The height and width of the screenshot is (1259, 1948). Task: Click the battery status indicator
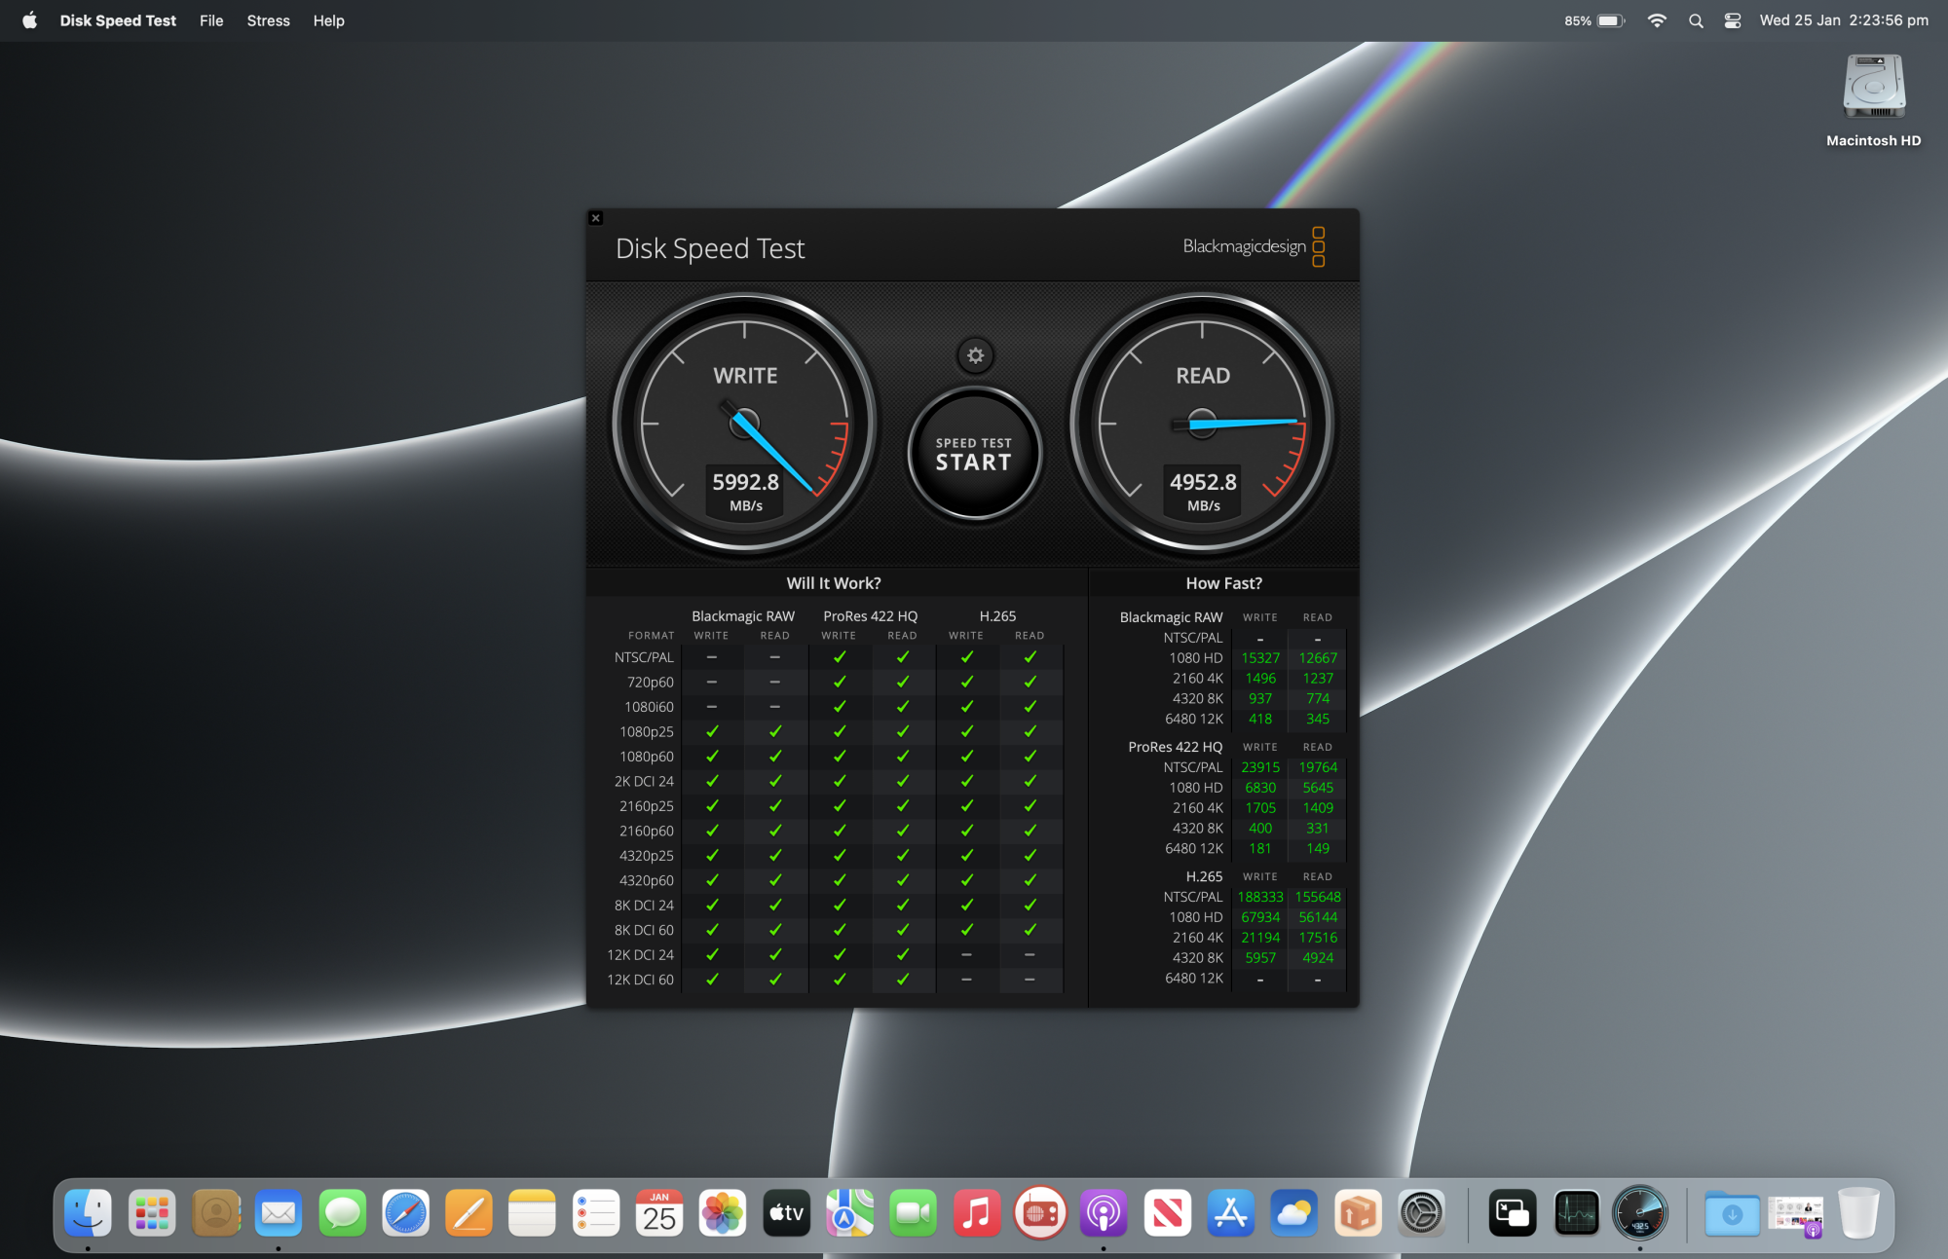[1609, 20]
